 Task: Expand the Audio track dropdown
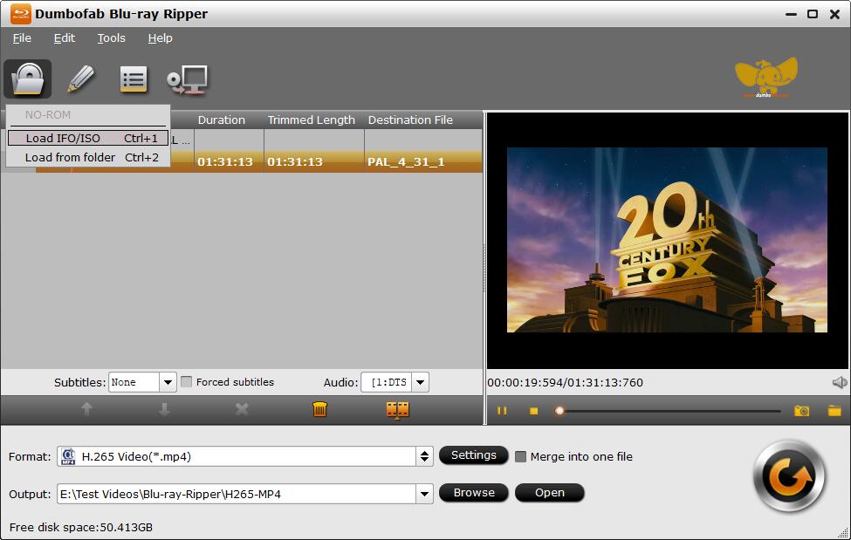[x=420, y=382]
